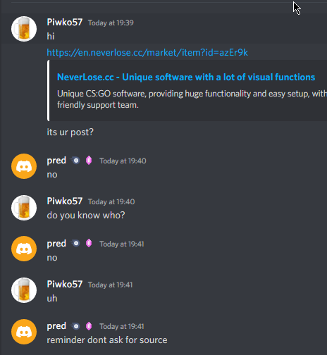Click the speed badge next to pred at 19:40
This screenshot has height=355, width=327.
(75, 161)
